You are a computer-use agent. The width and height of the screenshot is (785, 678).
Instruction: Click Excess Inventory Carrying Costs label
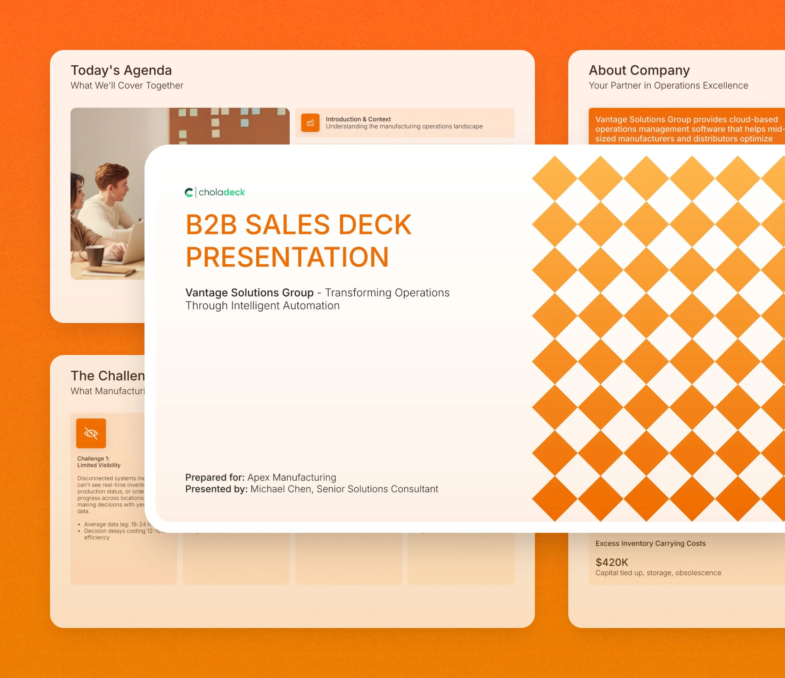[x=651, y=544]
